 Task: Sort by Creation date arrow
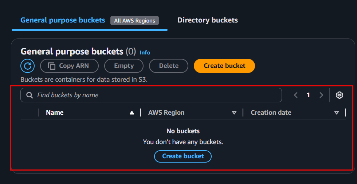click(337, 113)
